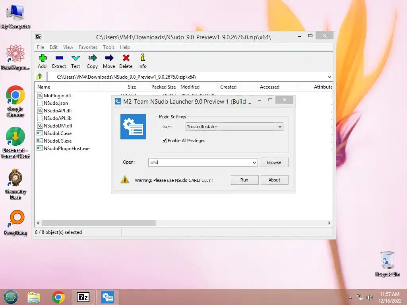The width and height of the screenshot is (407, 305).
Task: Click the horizontal scrollbar thumb in 7-Zip
Action: [99, 223]
